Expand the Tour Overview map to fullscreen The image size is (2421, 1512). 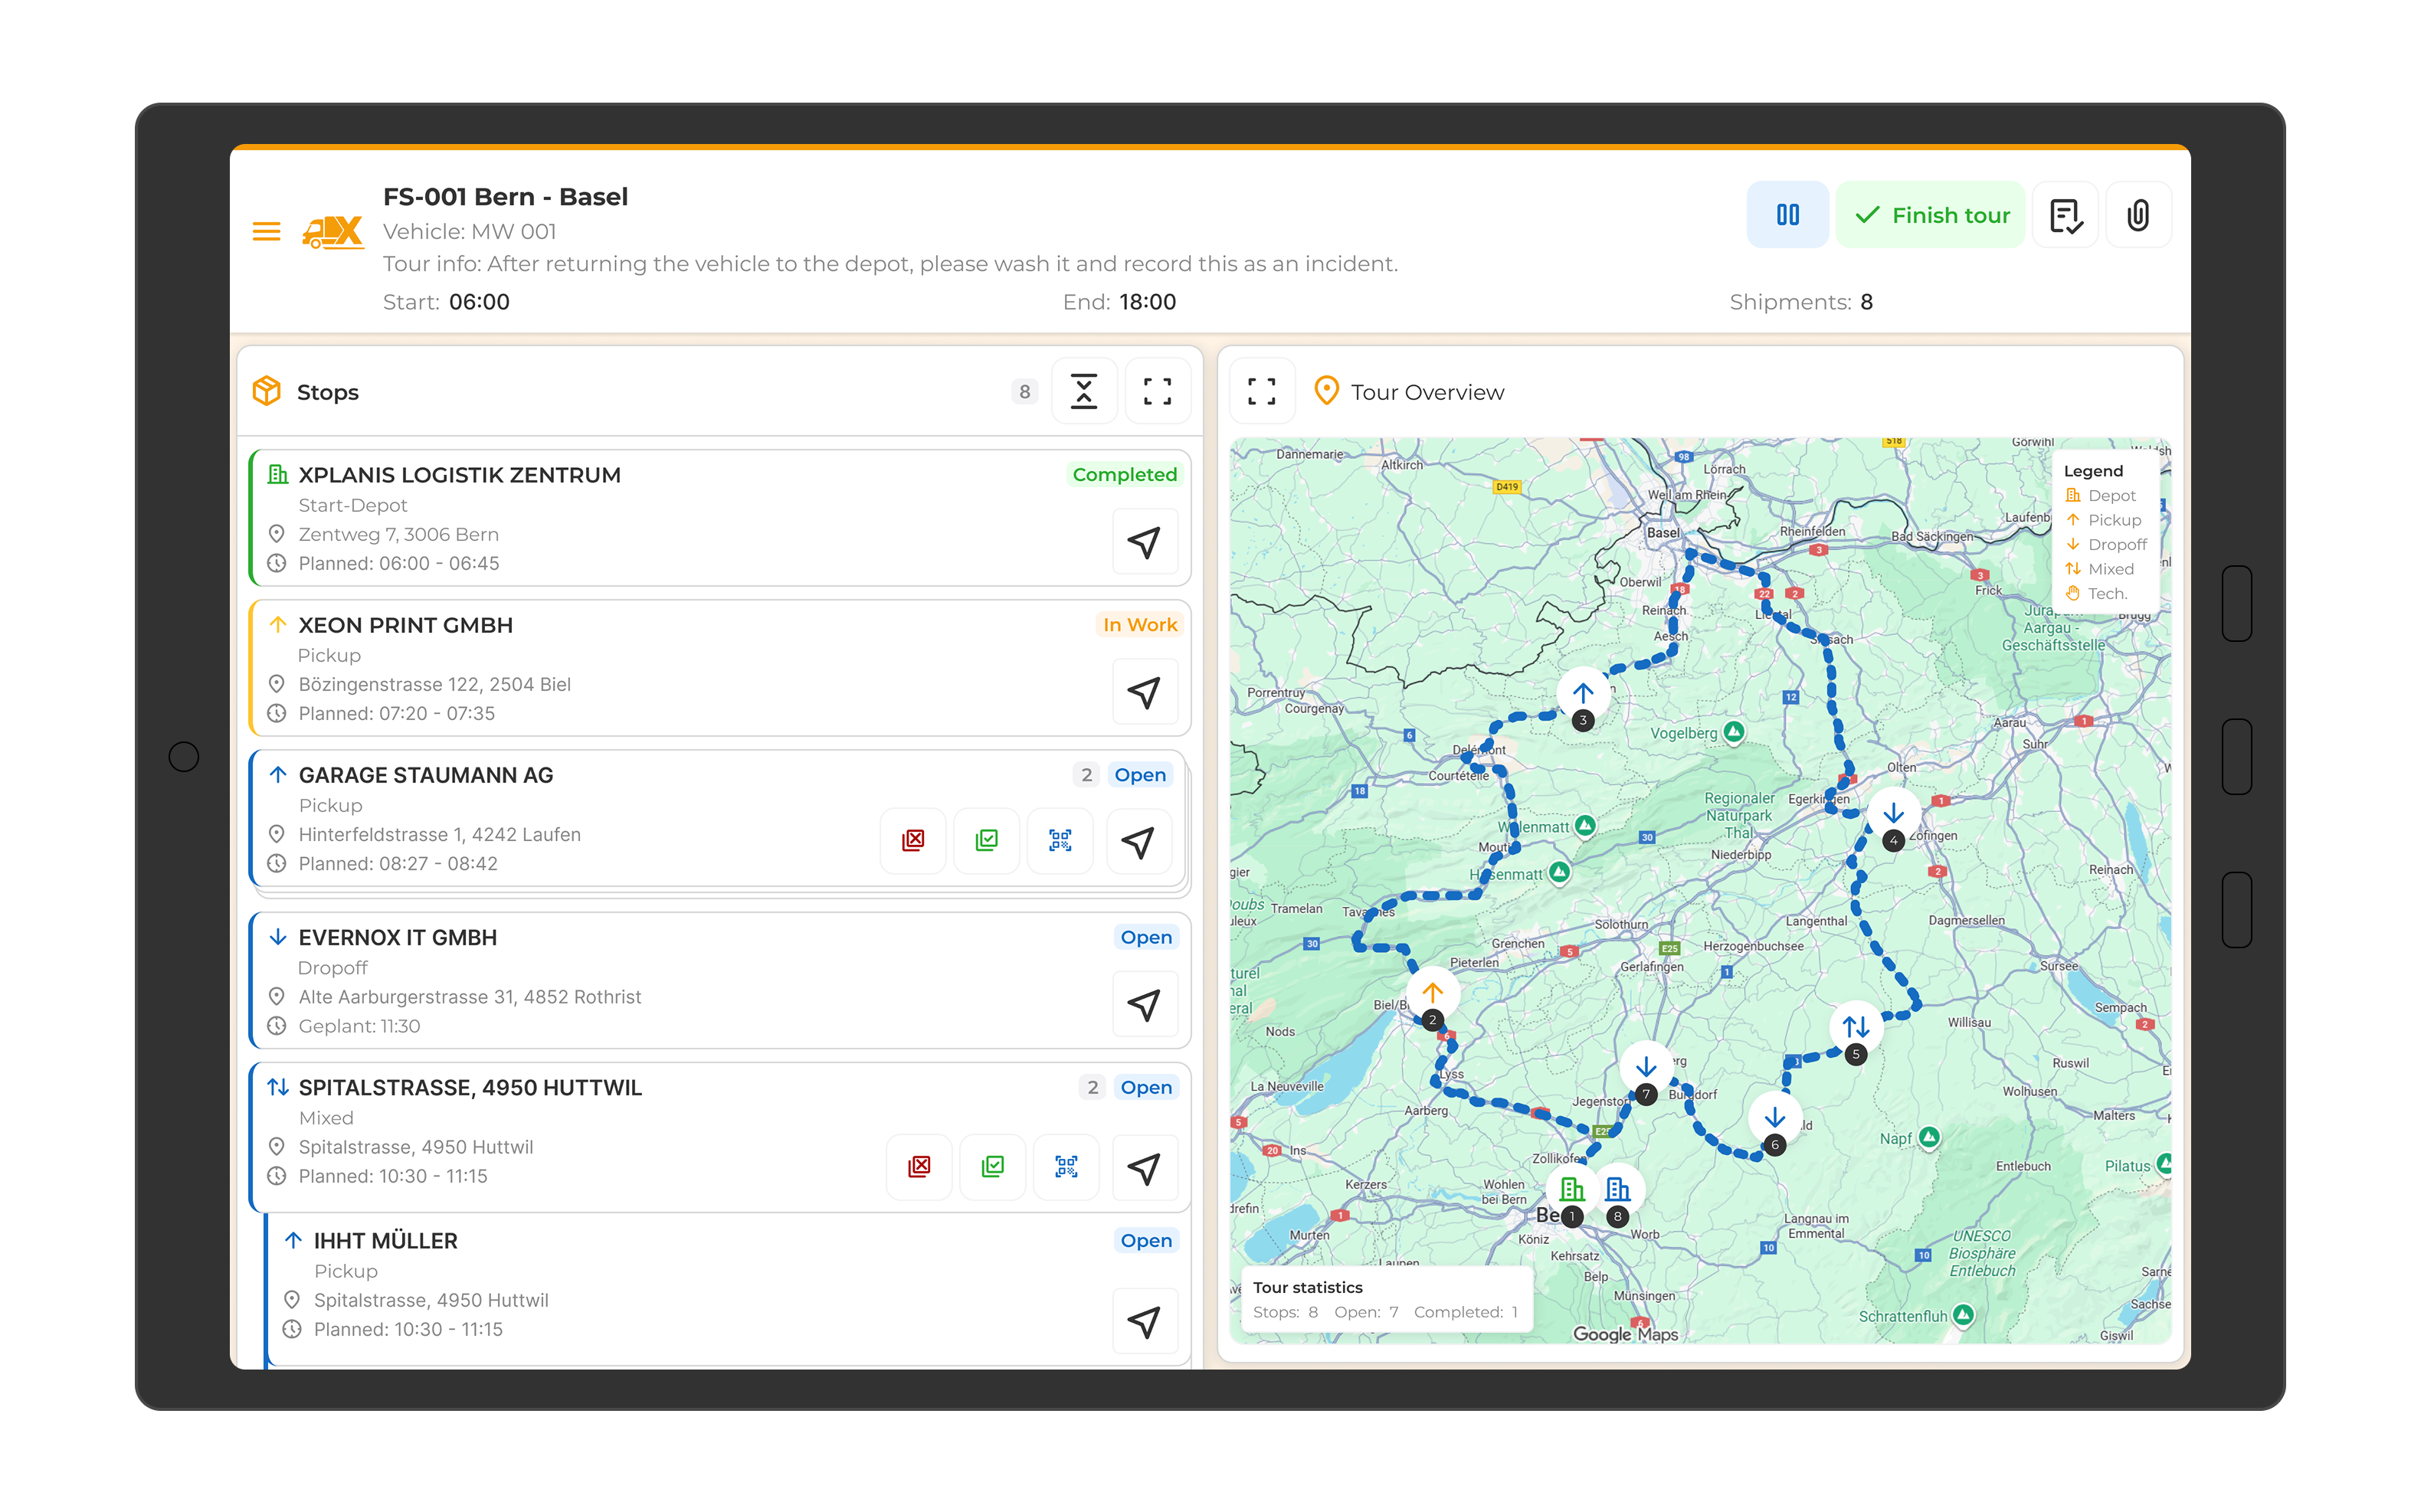[1262, 392]
